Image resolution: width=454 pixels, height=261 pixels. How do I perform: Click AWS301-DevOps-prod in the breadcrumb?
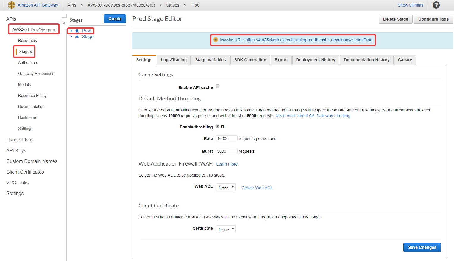pyautogui.click(x=121, y=5)
